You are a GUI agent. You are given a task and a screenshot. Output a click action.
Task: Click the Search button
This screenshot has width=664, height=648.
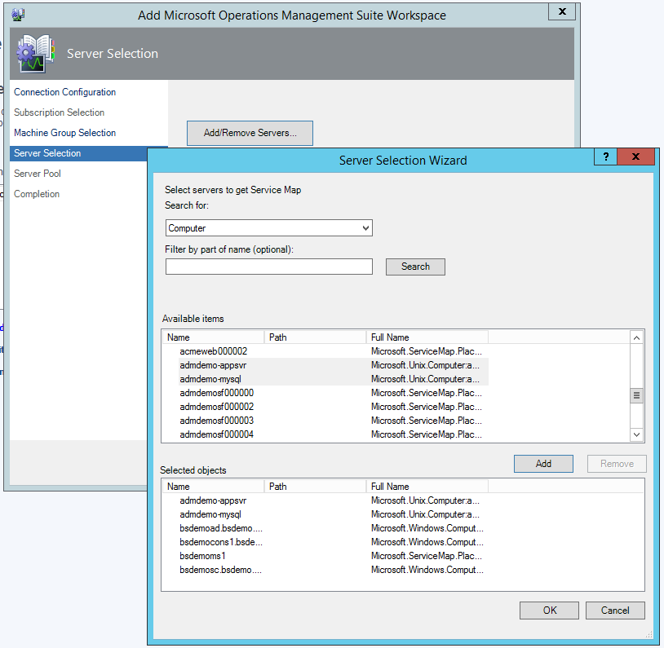[415, 267]
